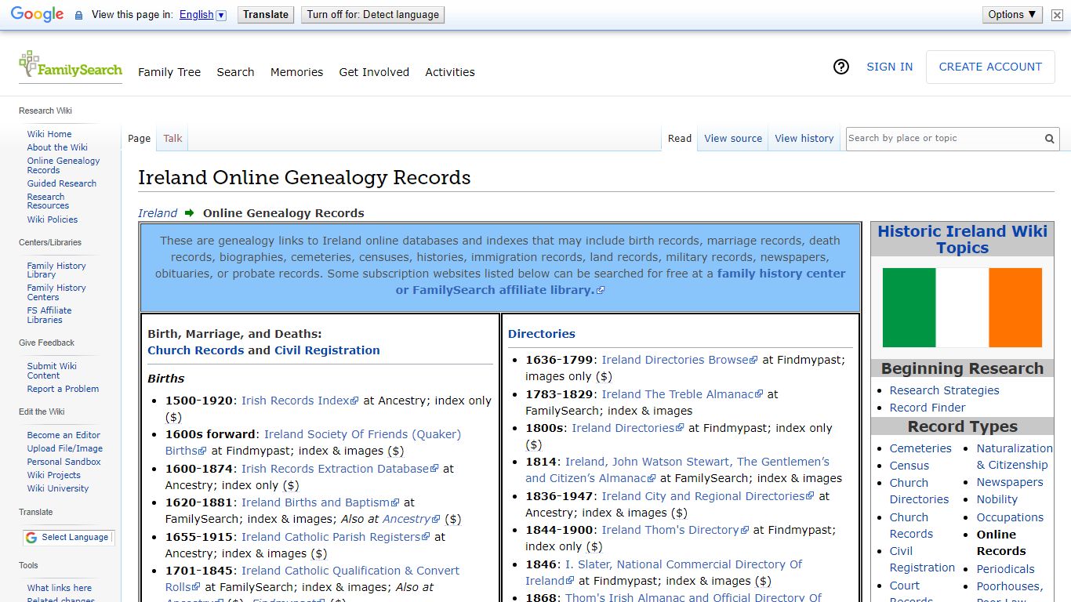Image resolution: width=1071 pixels, height=602 pixels.
Task: Open the View source tab
Action: pos(733,139)
